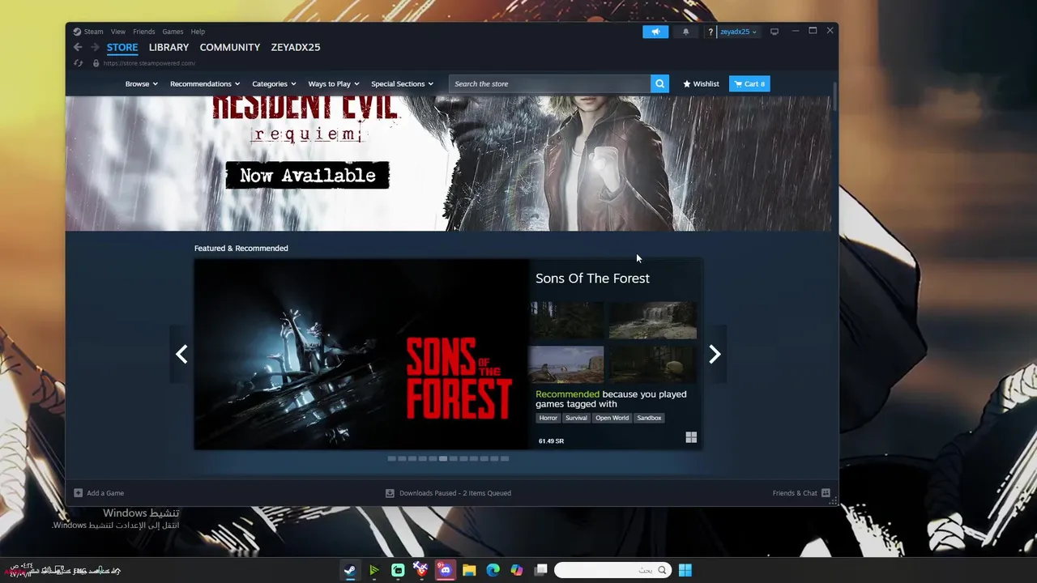Click the Resident Evil Requiem banner

tap(448, 163)
